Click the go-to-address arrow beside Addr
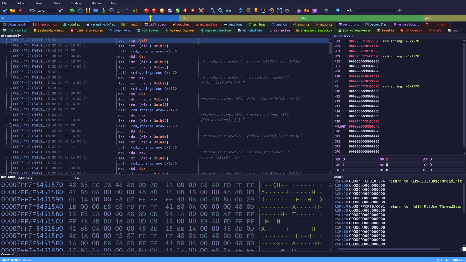This screenshot has height=262, width=466. click(400, 10)
